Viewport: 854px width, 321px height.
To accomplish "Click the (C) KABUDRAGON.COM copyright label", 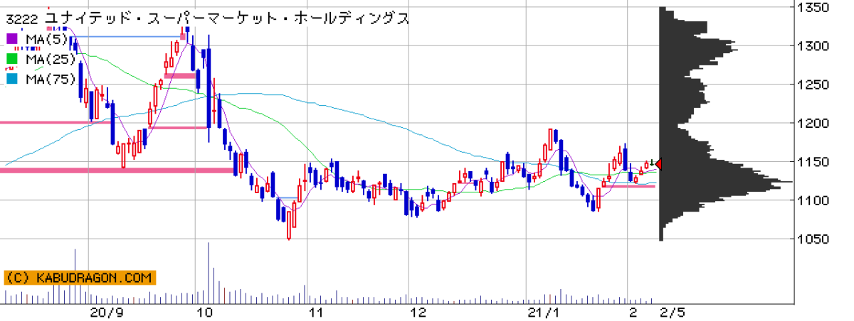I will tap(79, 278).
